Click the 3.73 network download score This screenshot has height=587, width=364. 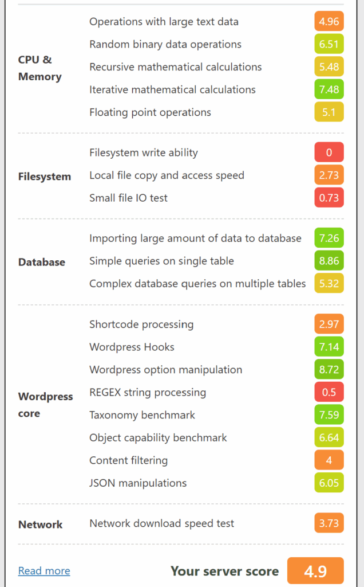tap(329, 523)
